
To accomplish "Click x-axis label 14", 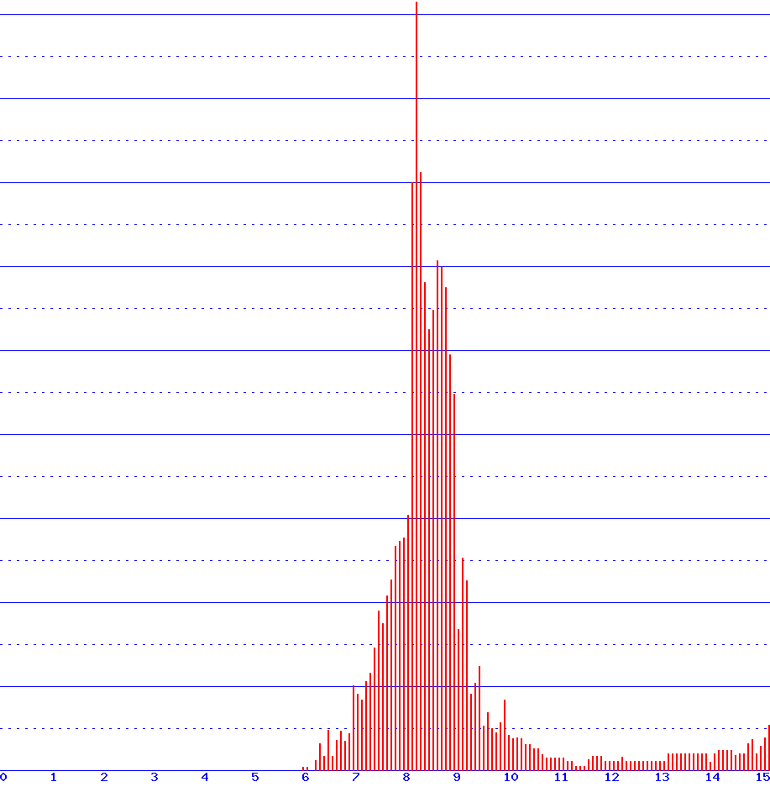I will 712,778.
